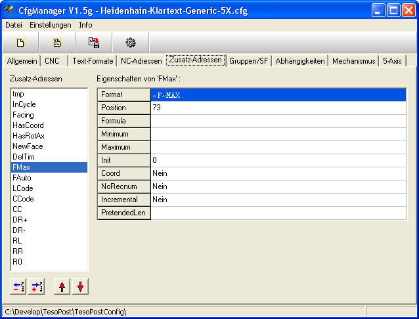This screenshot has height=319, width=419.
Task: Select FAuto in the Zusatz-Adressen list
Action: coord(22,178)
